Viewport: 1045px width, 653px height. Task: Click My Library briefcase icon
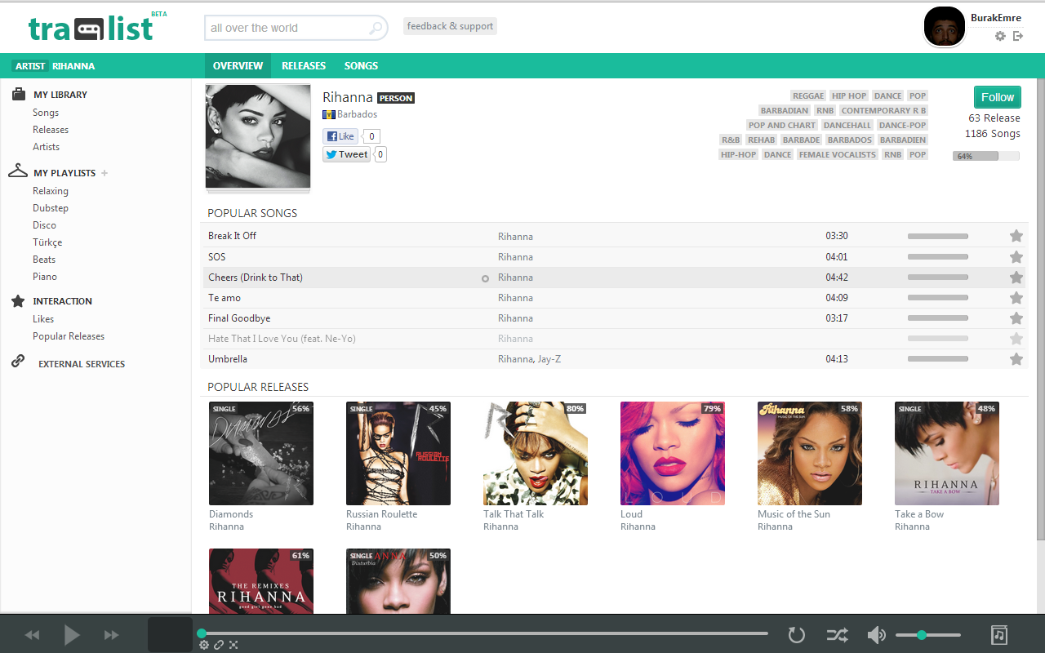pyautogui.click(x=18, y=94)
